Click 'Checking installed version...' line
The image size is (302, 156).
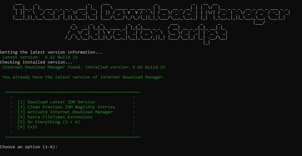(x=36, y=62)
